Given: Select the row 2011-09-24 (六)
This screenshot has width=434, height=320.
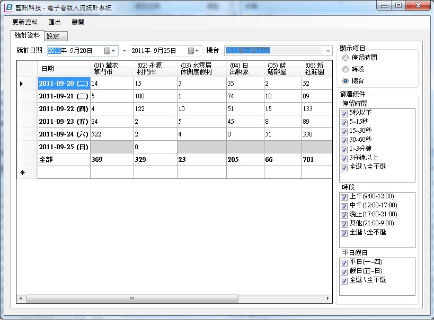Looking at the screenshot, I should click(64, 134).
